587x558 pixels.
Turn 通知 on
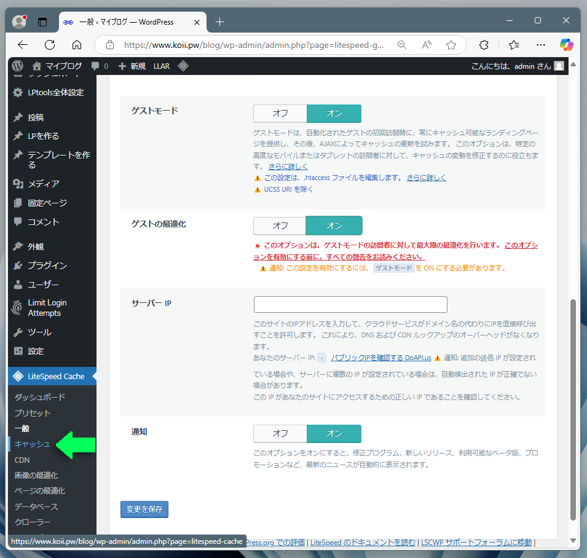[334, 433]
